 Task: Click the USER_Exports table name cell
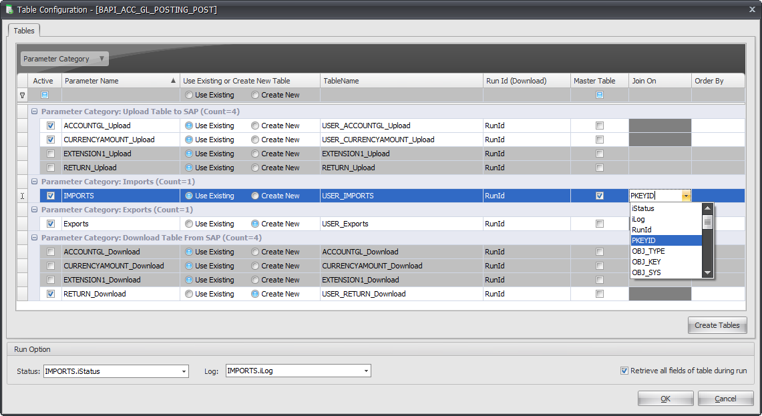point(401,224)
